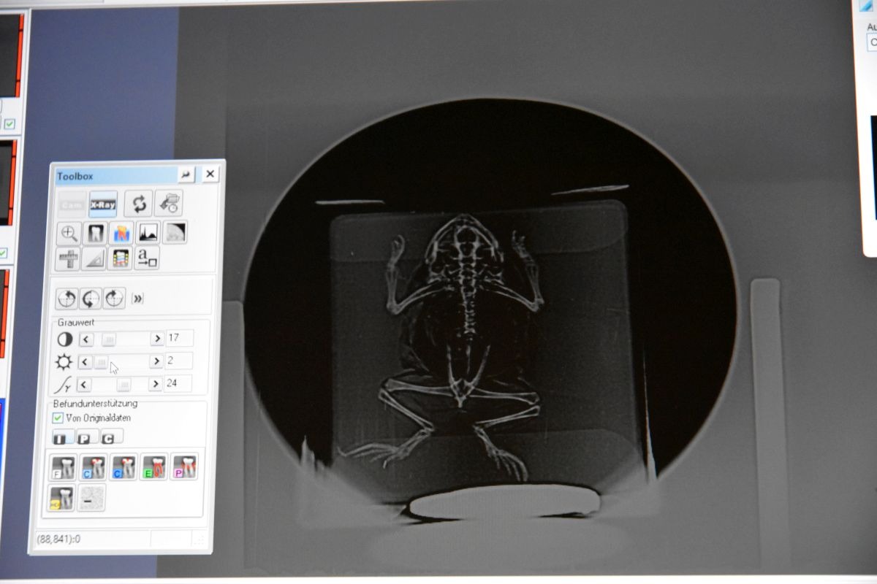Image resolution: width=877 pixels, height=584 pixels.
Task: Select the magnifier zoom tool
Action: pyautogui.click(x=69, y=234)
